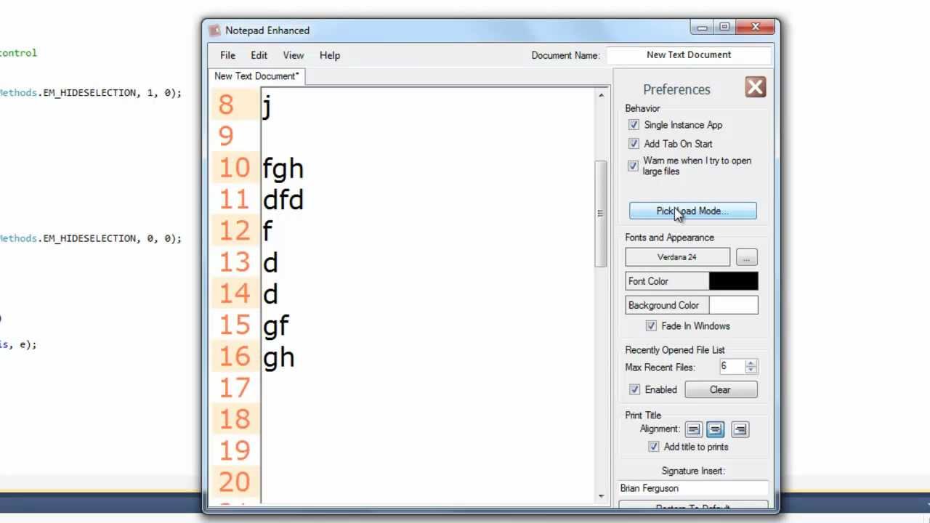The height and width of the screenshot is (523, 930).
Task: Click the Font Color black swatch
Action: (733, 281)
